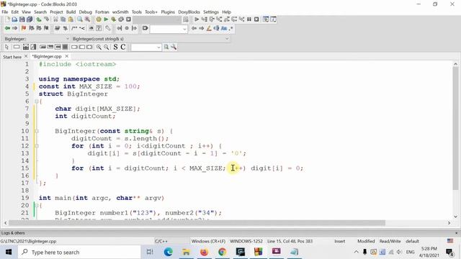Click the Abort build icon
Image resolution: width=461 pixels, height=259 pixels.
pos(128,19)
